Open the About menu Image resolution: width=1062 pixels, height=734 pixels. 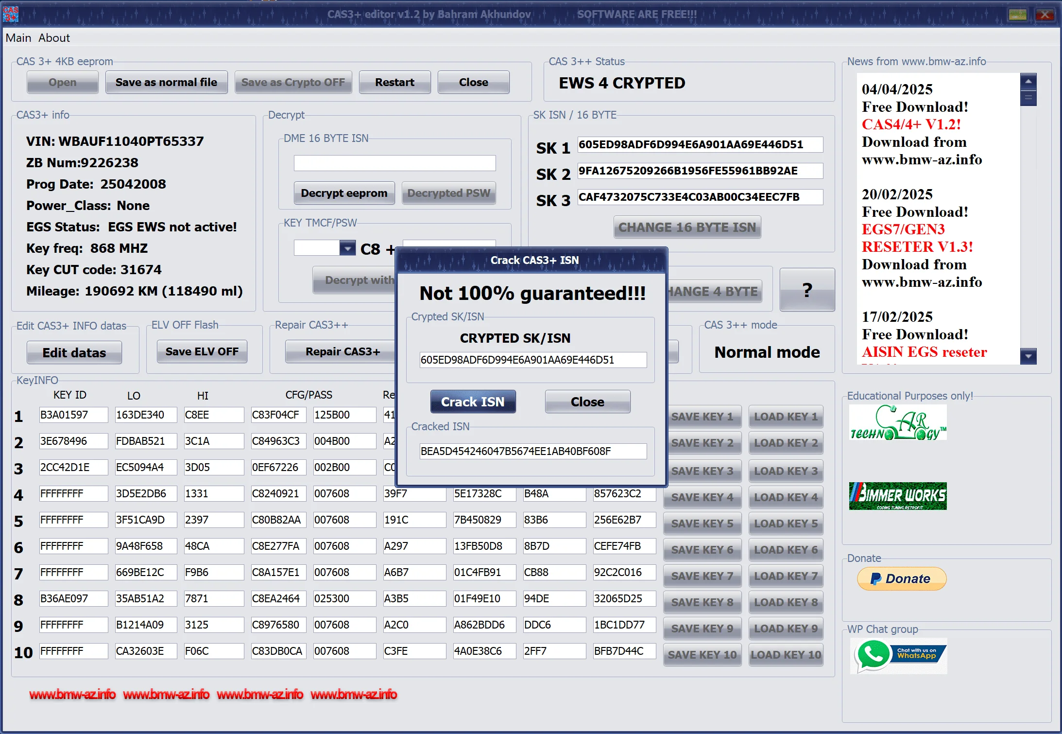coord(54,38)
